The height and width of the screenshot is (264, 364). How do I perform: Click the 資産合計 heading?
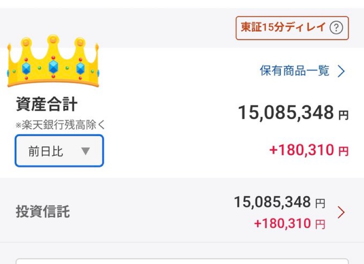click(47, 104)
